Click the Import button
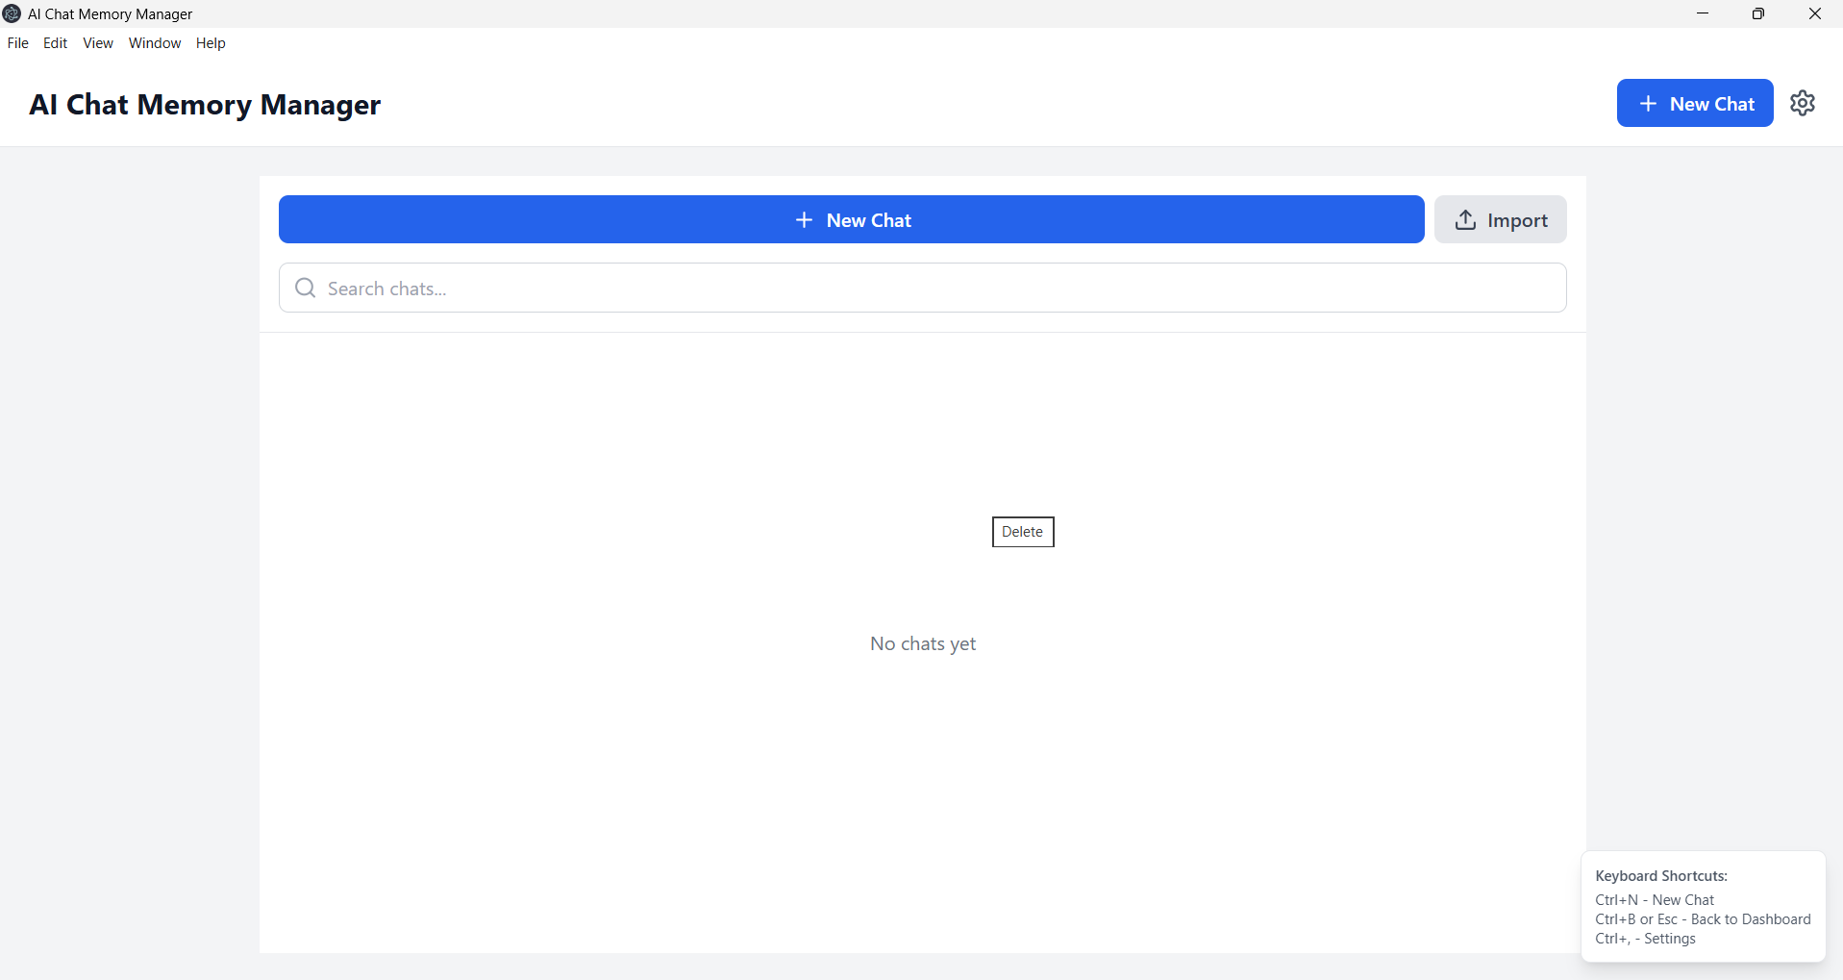This screenshot has width=1843, height=980. [x=1501, y=219]
